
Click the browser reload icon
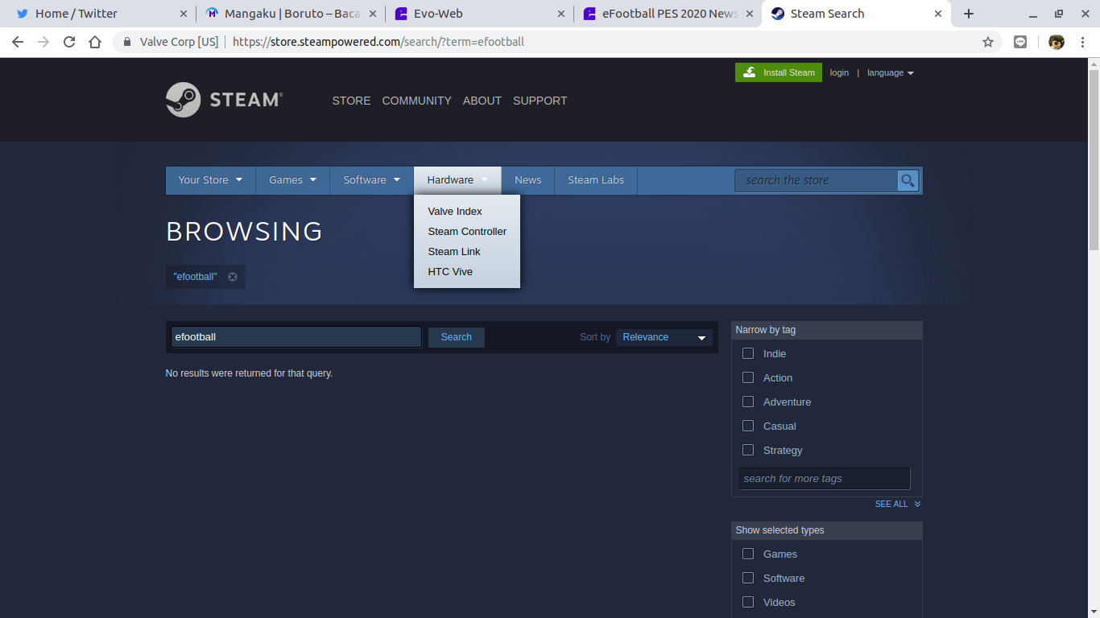pos(69,42)
